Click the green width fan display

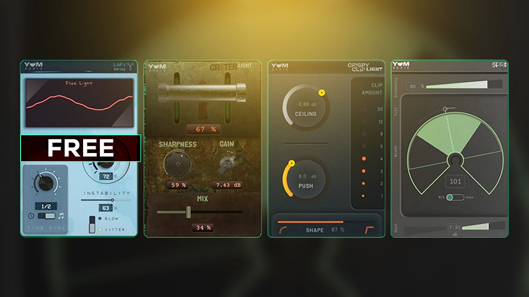[455, 153]
